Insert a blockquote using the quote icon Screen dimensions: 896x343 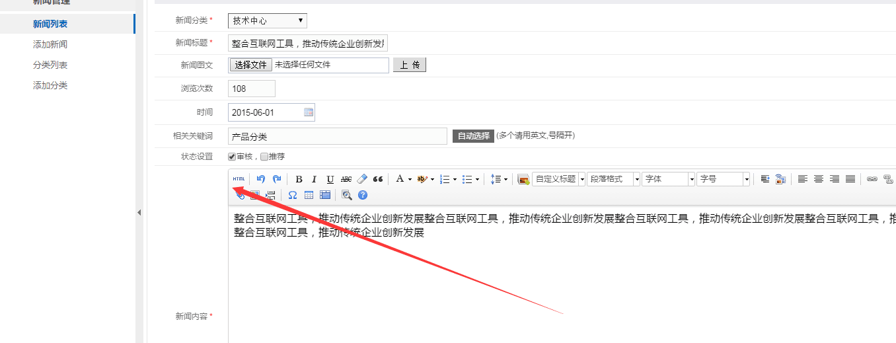pos(378,179)
